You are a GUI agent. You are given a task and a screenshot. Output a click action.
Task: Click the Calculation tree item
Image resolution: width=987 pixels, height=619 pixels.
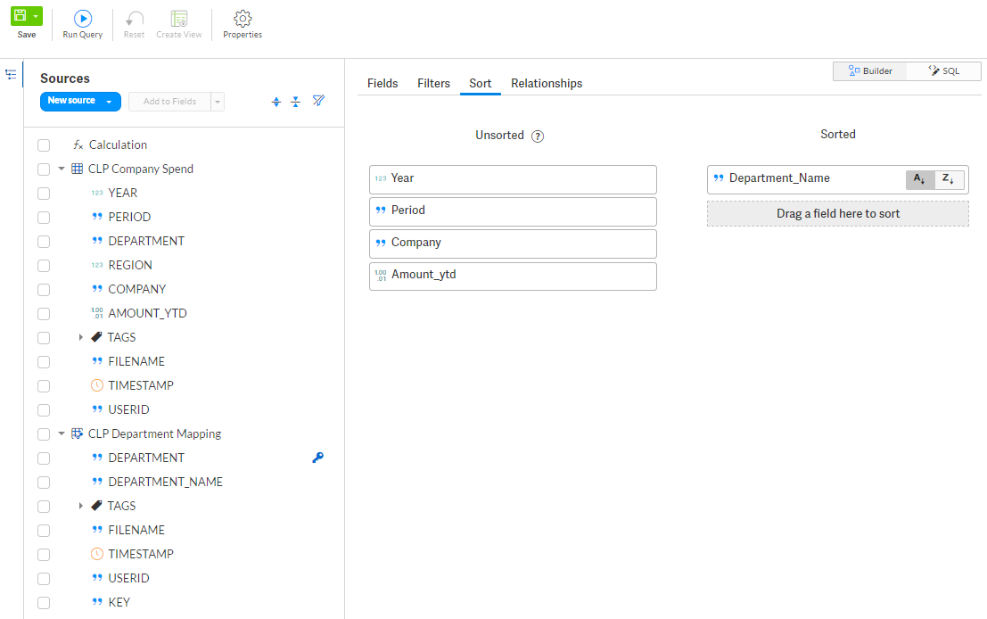[x=118, y=144]
